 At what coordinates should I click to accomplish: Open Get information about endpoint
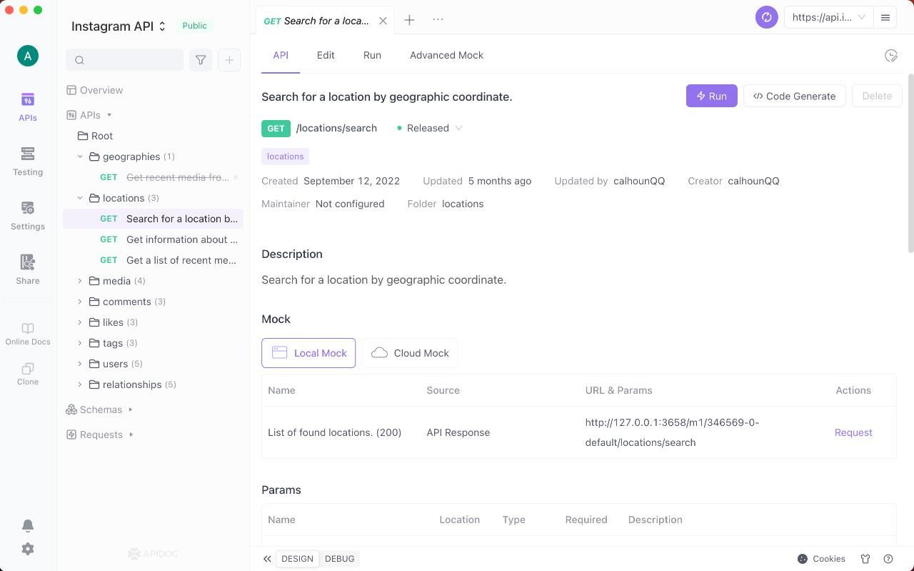coord(153,239)
